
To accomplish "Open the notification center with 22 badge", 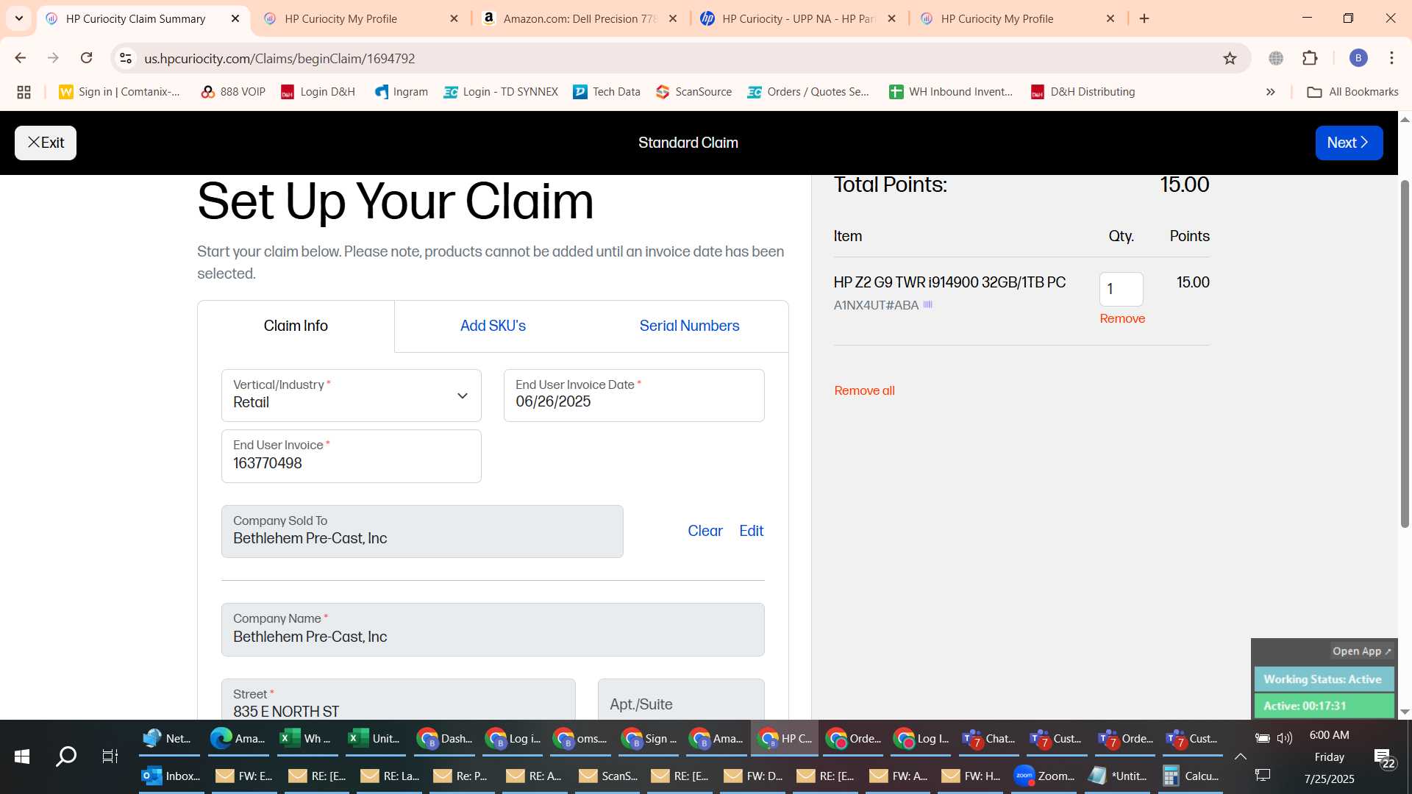I will tap(1384, 758).
